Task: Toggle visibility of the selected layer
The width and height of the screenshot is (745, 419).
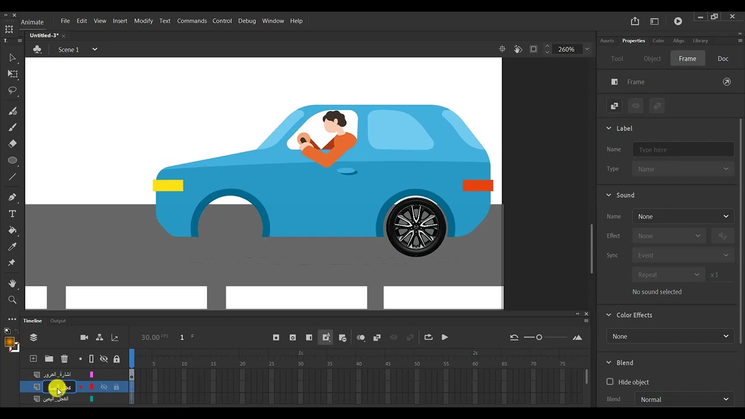Action: click(104, 387)
